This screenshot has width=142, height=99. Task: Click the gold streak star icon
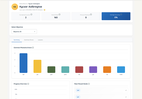coord(45,10)
